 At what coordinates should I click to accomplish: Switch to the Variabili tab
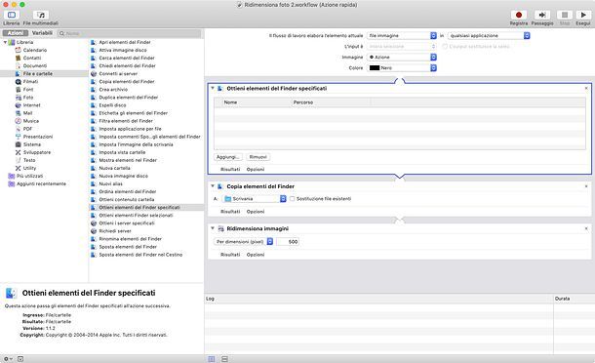(x=42, y=33)
